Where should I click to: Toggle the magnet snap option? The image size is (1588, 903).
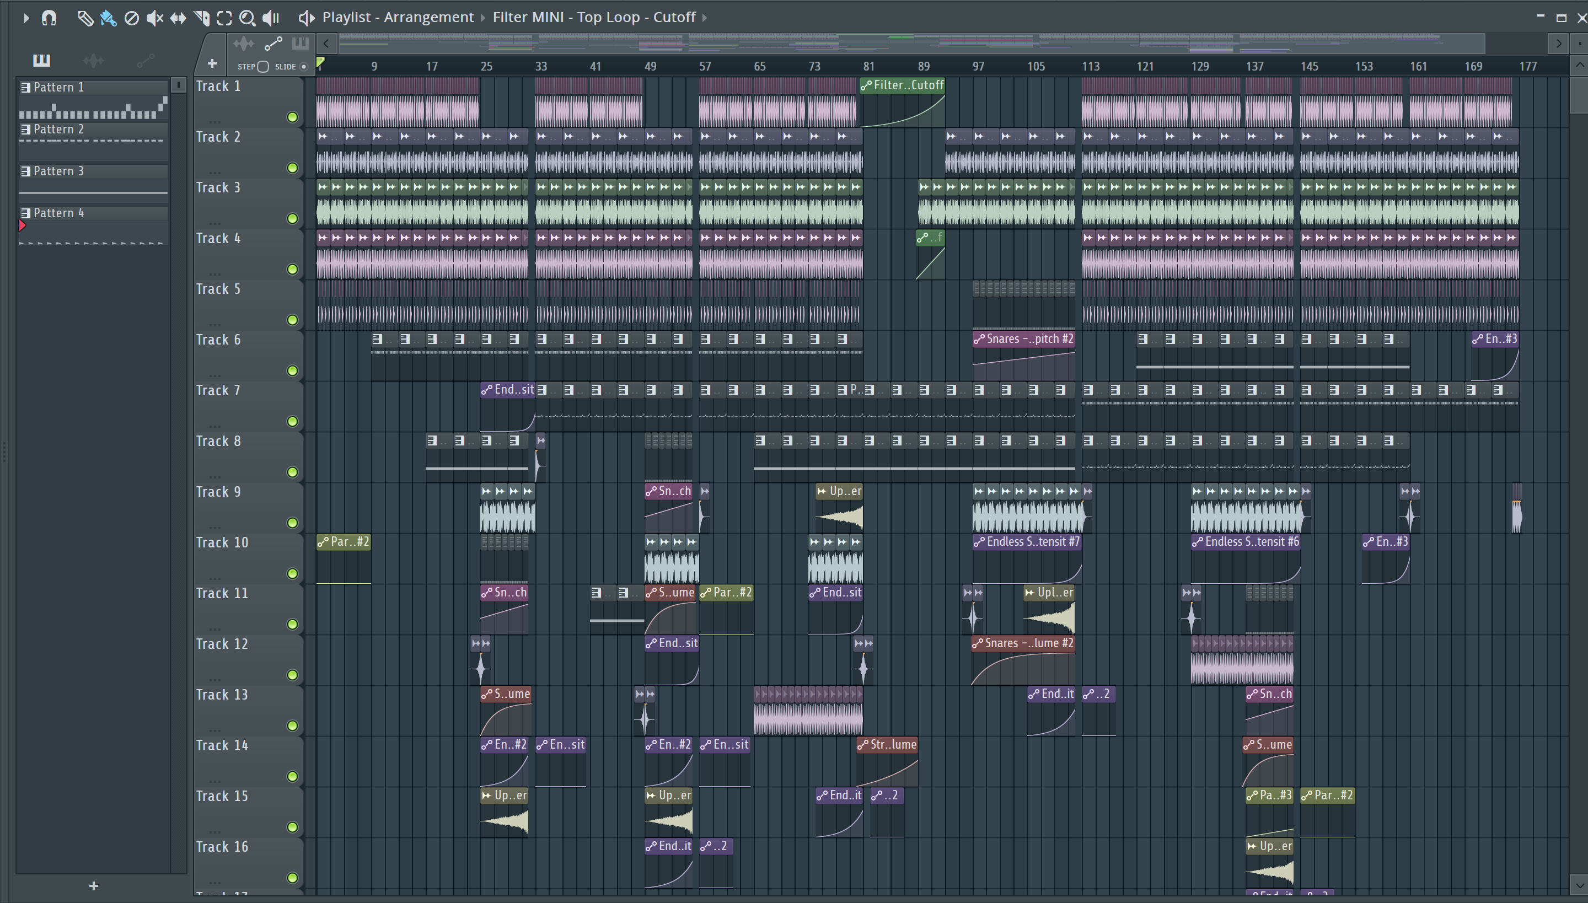(x=49, y=18)
